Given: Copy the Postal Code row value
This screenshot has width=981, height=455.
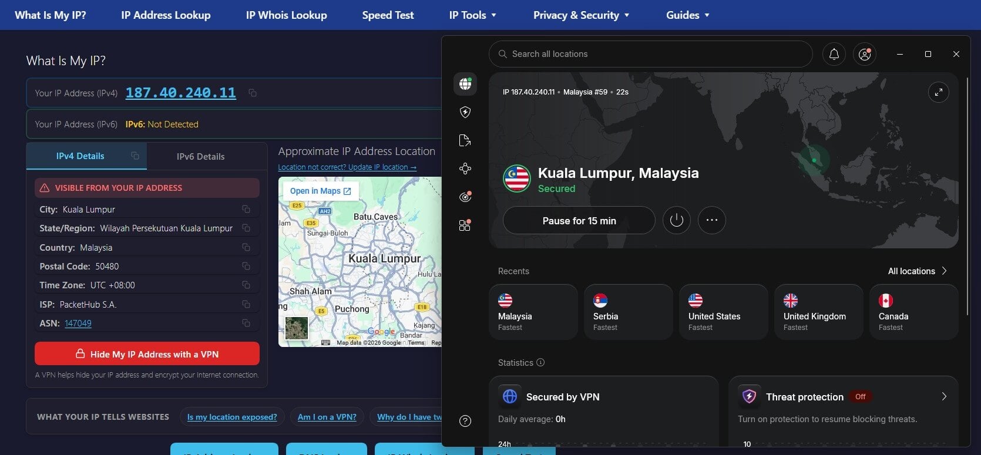Looking at the screenshot, I should pyautogui.click(x=246, y=266).
